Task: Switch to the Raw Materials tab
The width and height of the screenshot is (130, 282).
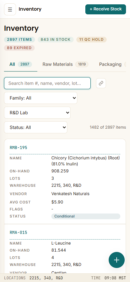Action: point(65,64)
